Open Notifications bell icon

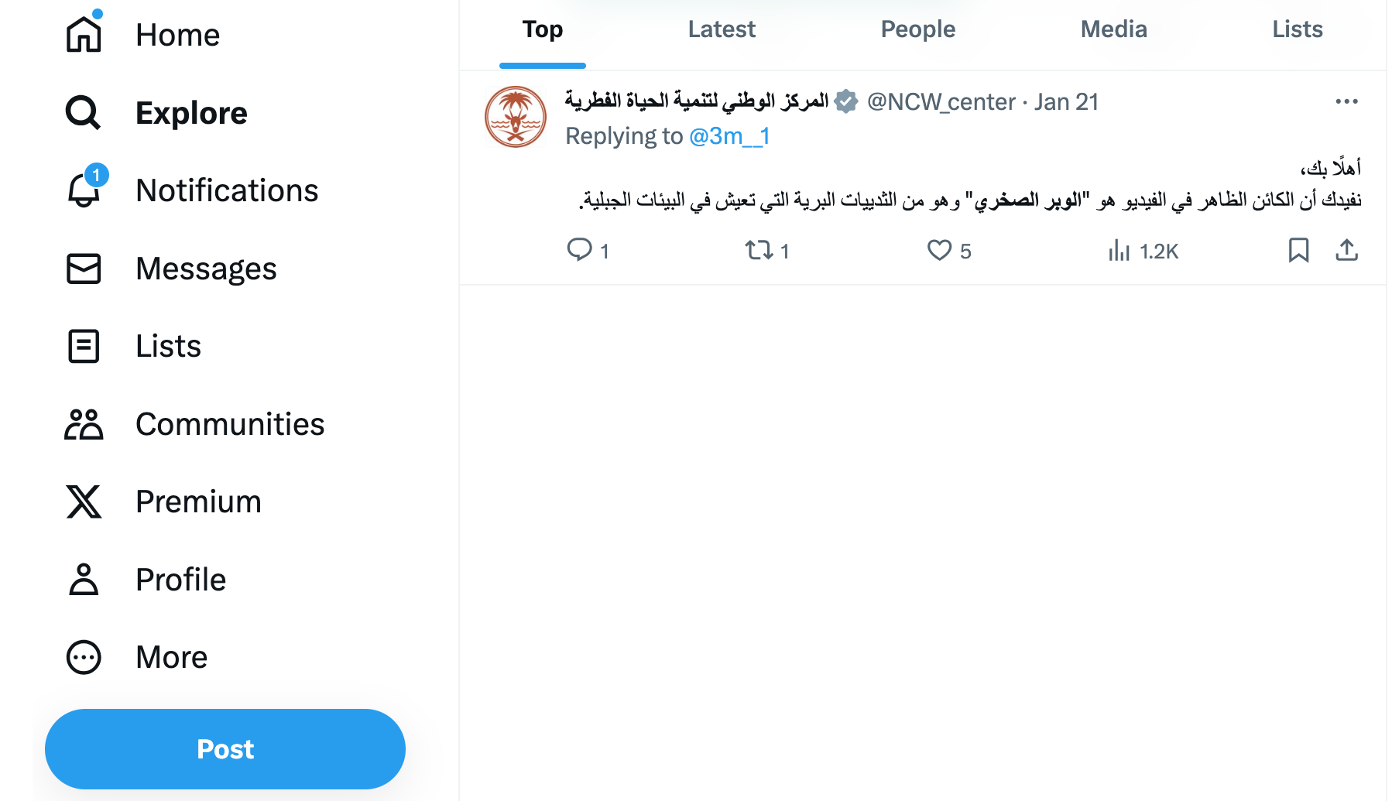84,190
